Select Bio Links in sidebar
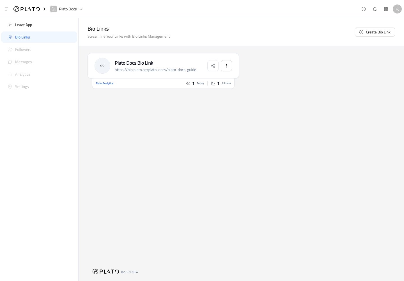The image size is (404, 281). (x=39, y=37)
